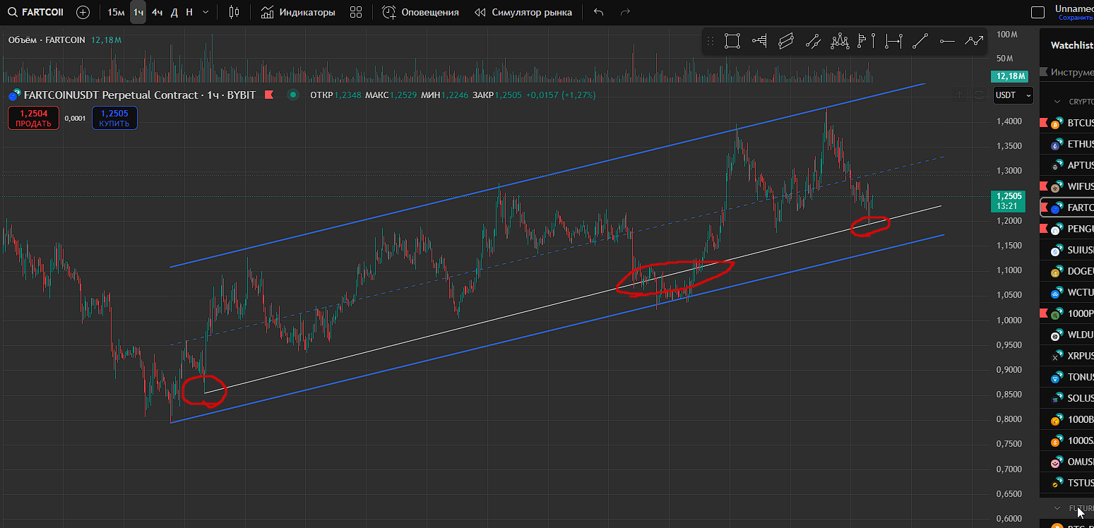Launch the Симулятор рынка replay mode
The height and width of the screenshot is (528, 1094).
click(x=523, y=12)
